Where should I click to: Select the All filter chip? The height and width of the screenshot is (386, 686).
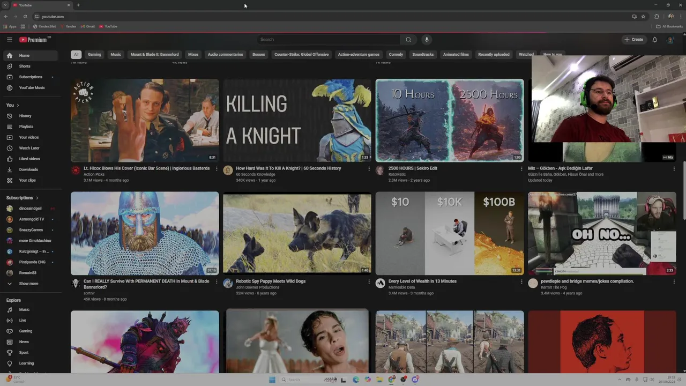point(76,54)
